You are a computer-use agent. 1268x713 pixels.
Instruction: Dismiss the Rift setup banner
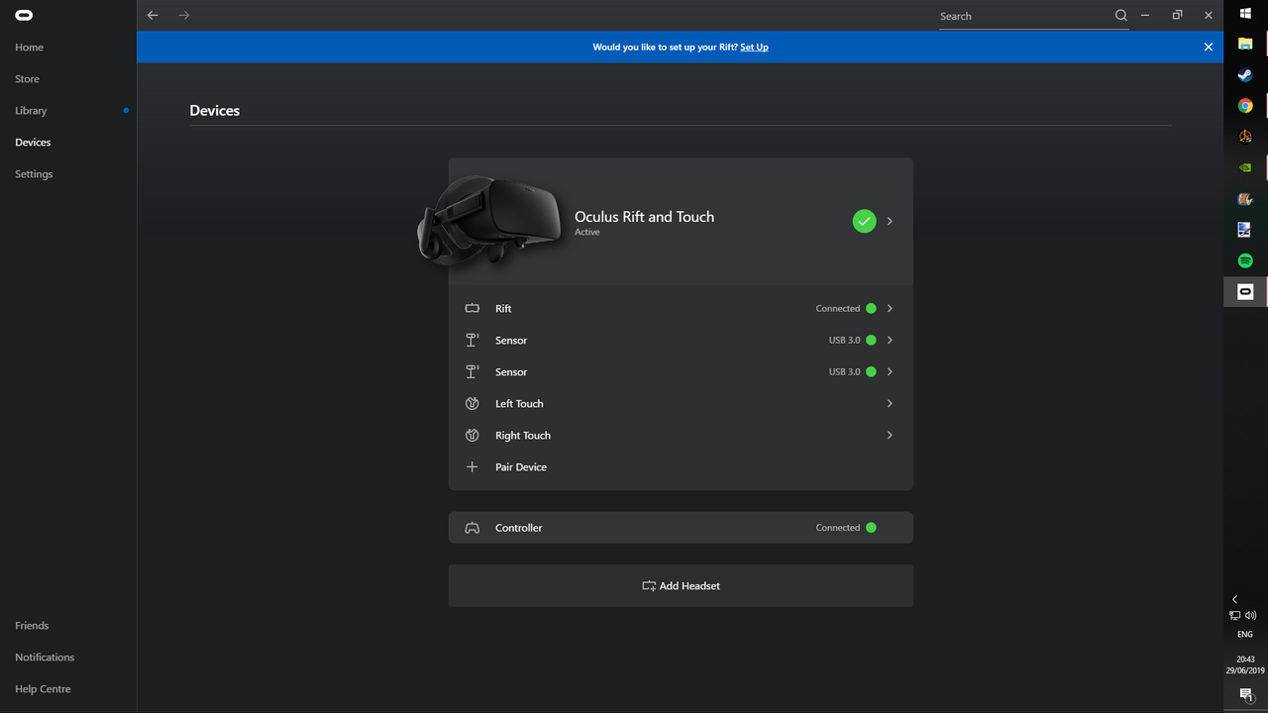[1208, 47]
